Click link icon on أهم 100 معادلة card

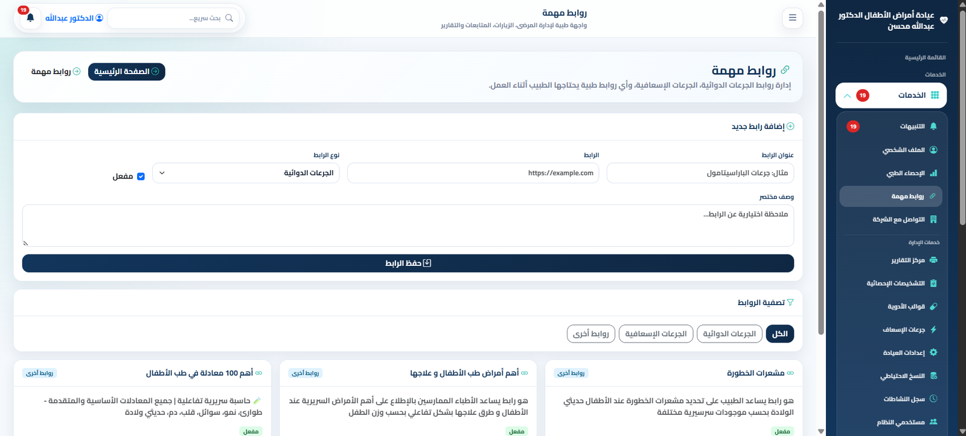(258, 373)
